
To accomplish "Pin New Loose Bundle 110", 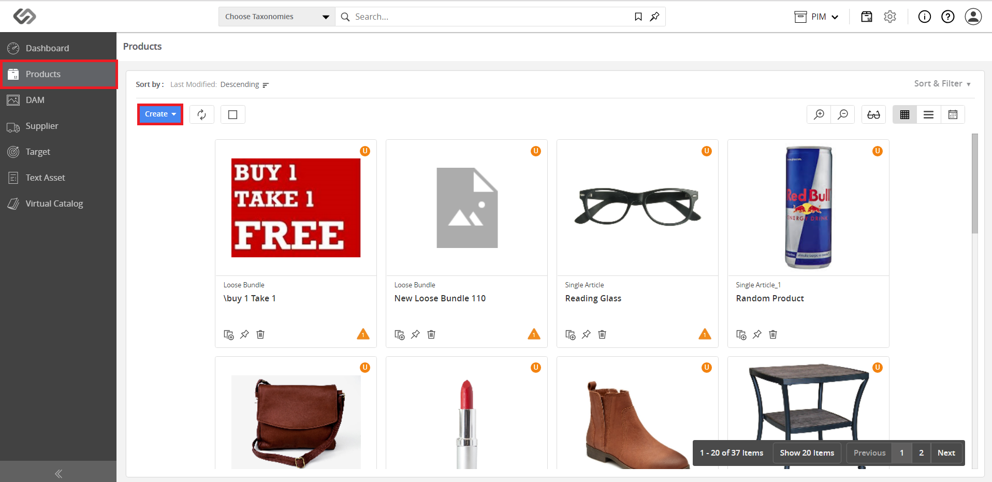I will pos(415,334).
